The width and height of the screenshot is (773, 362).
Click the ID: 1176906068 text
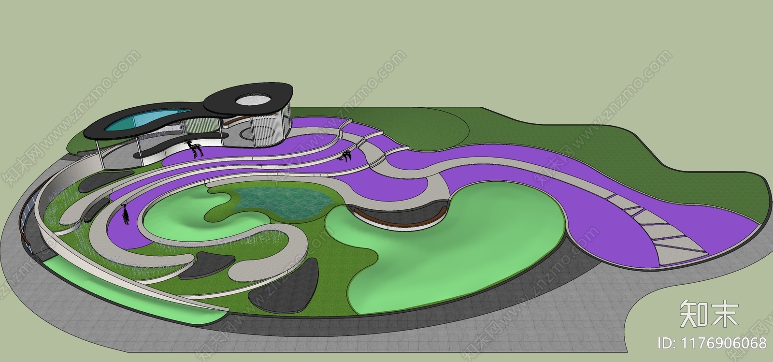coord(713,343)
